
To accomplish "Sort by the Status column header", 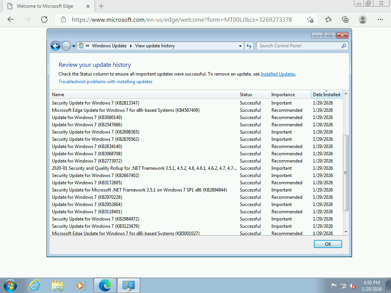I will [253, 95].
